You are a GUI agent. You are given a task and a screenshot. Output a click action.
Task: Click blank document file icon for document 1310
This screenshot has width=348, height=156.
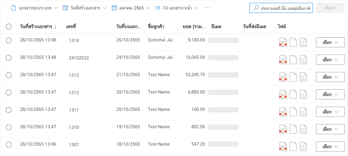pyautogui.click(x=293, y=129)
